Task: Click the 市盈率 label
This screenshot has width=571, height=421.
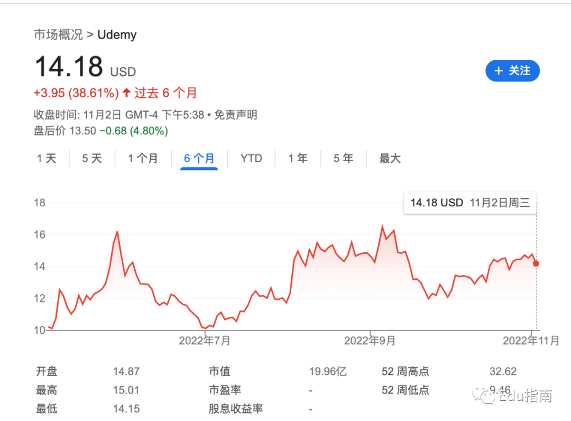Action: [x=225, y=390]
